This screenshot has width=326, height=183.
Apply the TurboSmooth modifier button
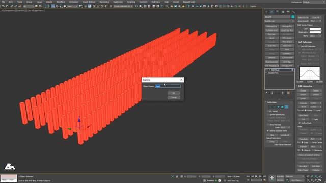(287, 57)
